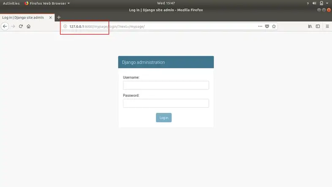Screen dimensions: 332x187
Task: Open the Firefox hamburger menu
Action: click(x=327, y=27)
